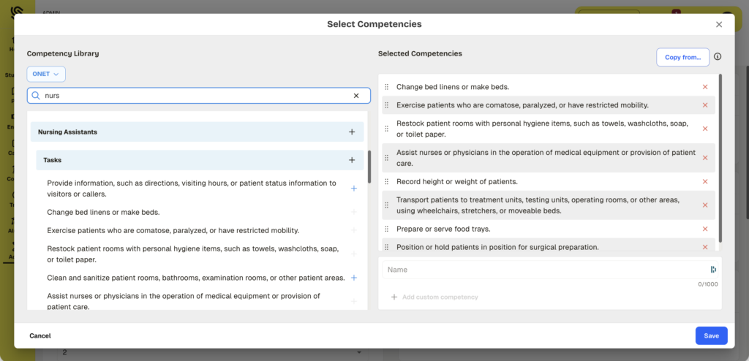Click the Copy from button
This screenshot has height=361, width=749.
pos(682,57)
